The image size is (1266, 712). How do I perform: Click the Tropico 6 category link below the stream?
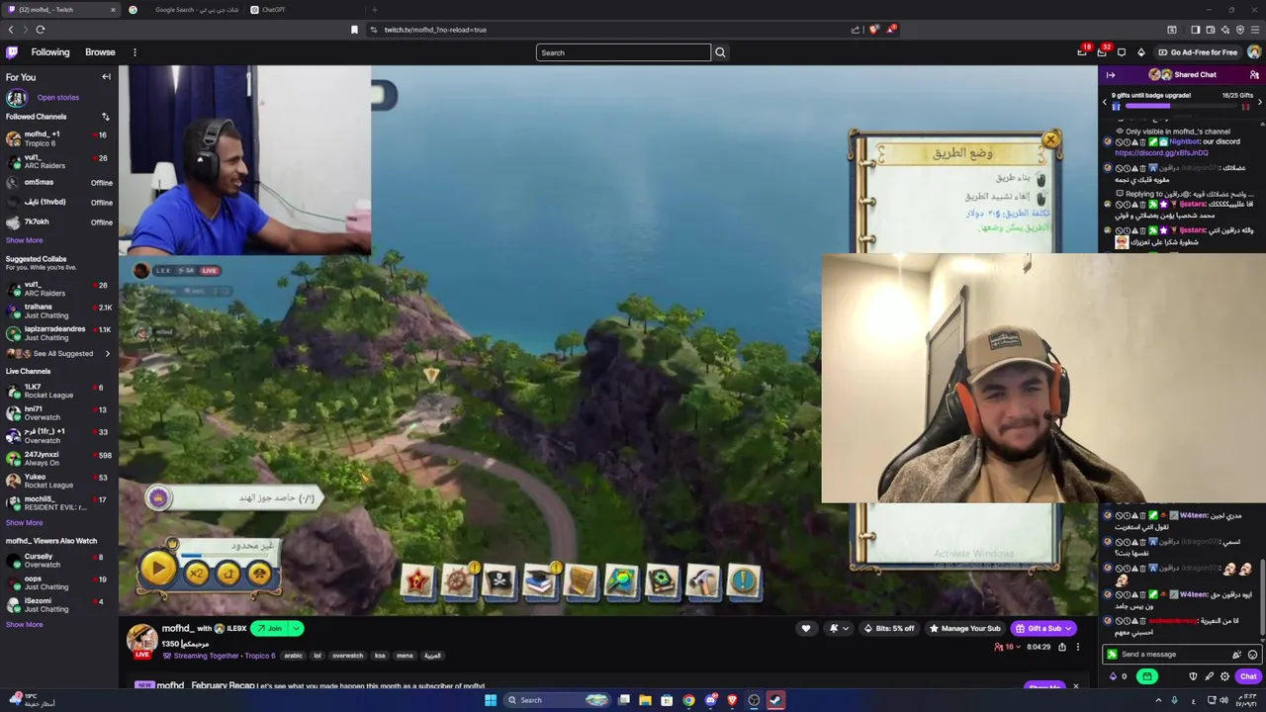point(260,656)
